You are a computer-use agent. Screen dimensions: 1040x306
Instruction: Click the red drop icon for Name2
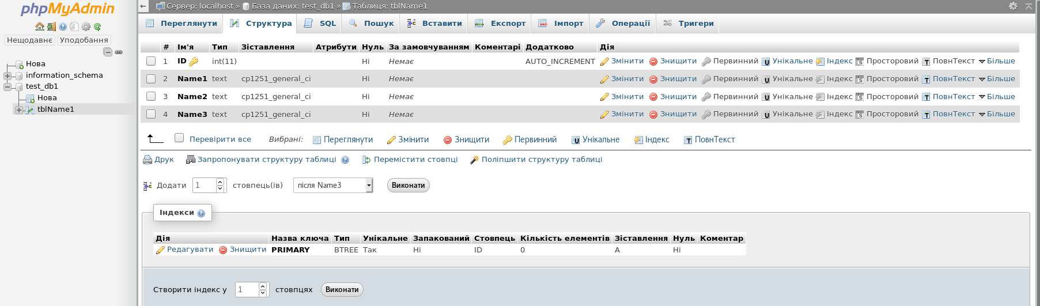653,97
